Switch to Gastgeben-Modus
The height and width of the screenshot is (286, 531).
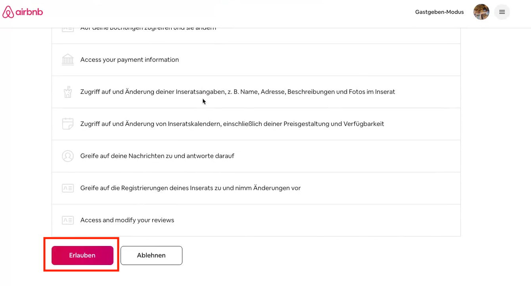click(439, 12)
